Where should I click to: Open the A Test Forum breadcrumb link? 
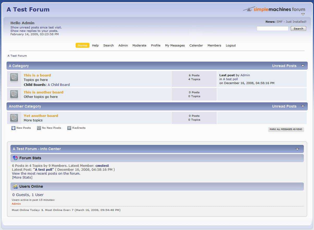[x=17, y=56]
